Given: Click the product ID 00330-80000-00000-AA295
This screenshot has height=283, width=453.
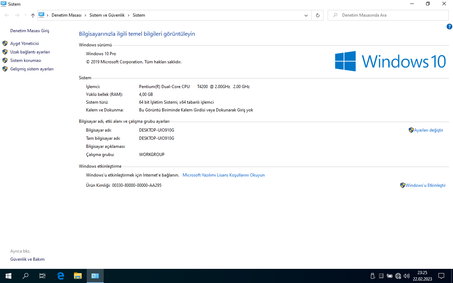Looking at the screenshot, I should tap(137, 185).
